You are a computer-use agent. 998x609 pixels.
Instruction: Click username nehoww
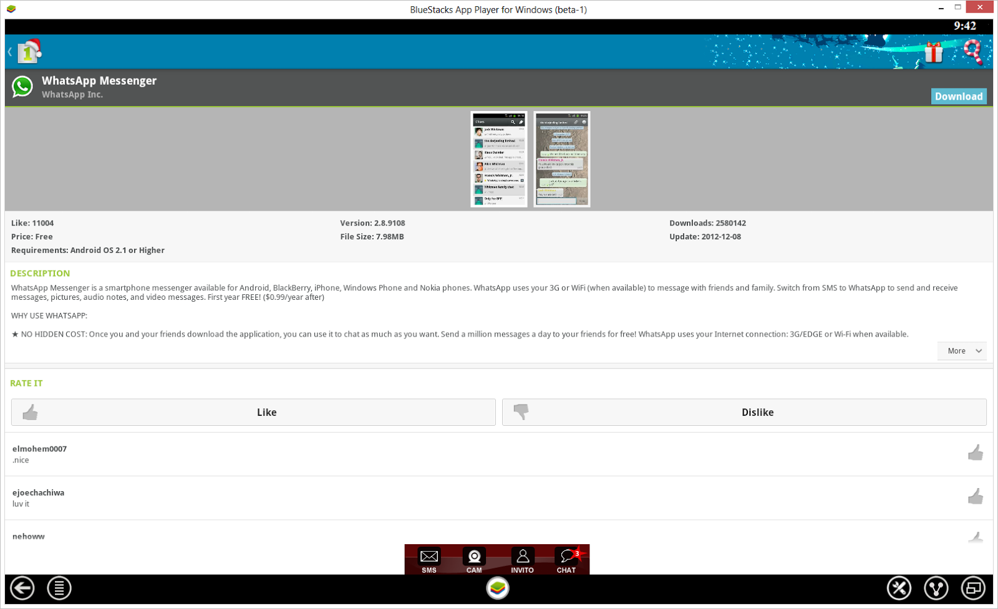[29, 536]
